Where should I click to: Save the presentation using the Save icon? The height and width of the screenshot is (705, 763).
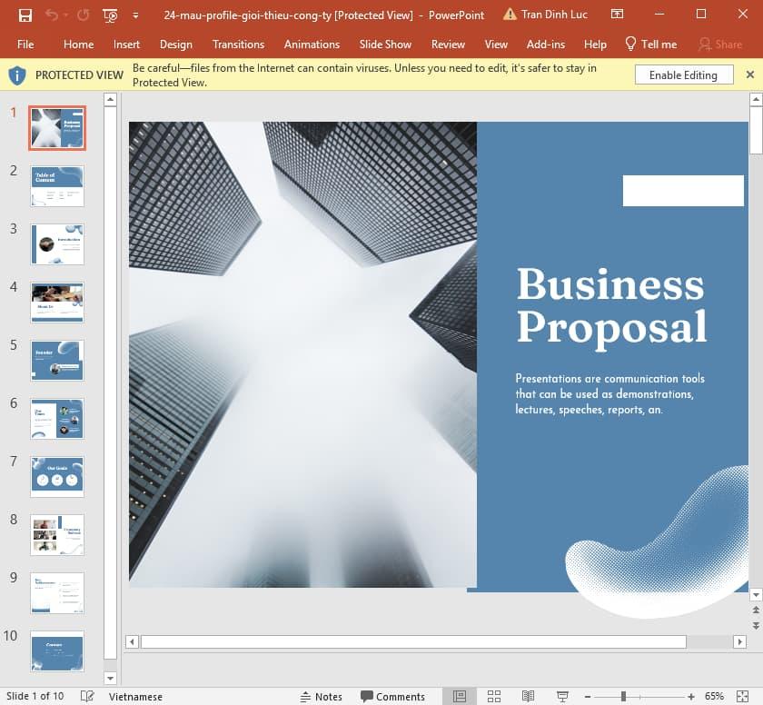pyautogui.click(x=25, y=15)
